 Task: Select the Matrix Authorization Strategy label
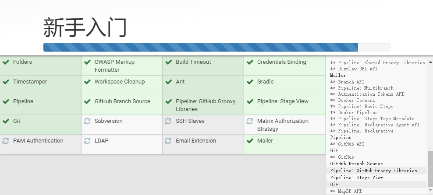coord(283,125)
